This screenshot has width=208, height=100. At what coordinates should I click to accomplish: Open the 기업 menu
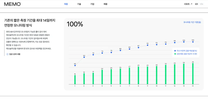click(92, 4)
